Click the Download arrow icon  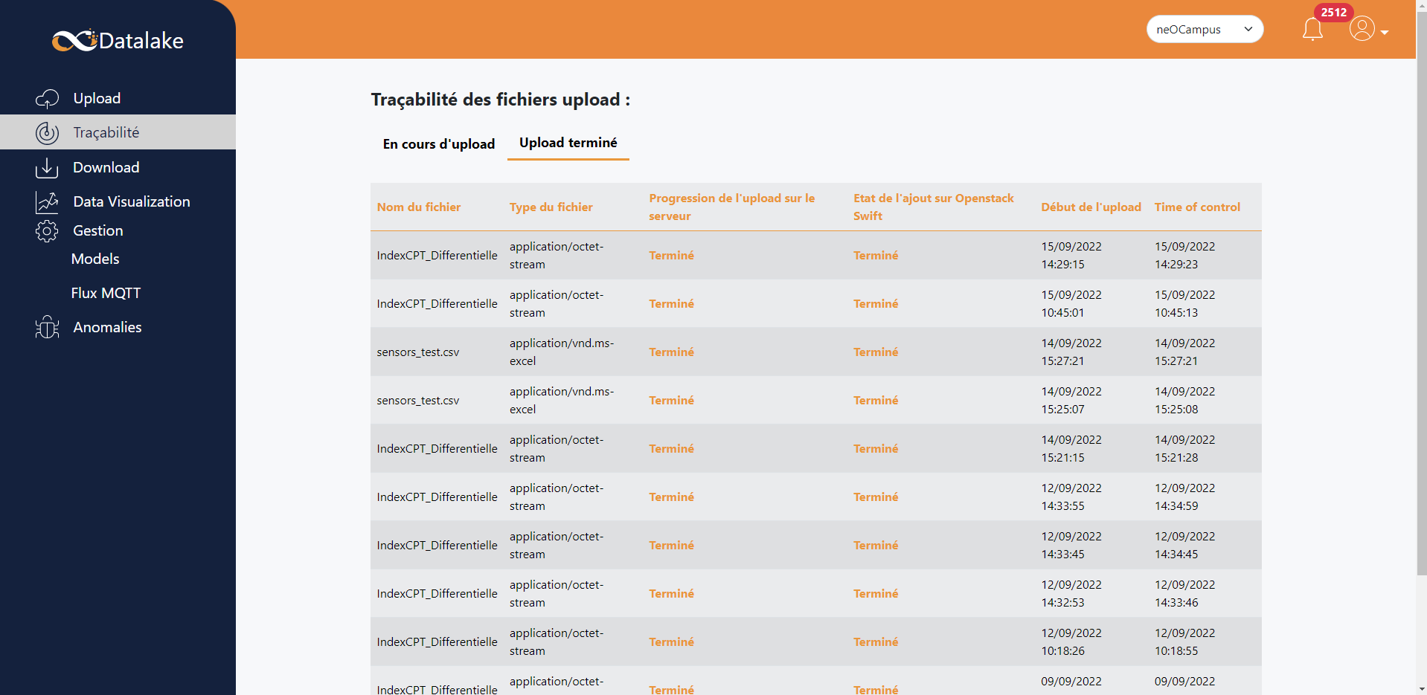(47, 167)
